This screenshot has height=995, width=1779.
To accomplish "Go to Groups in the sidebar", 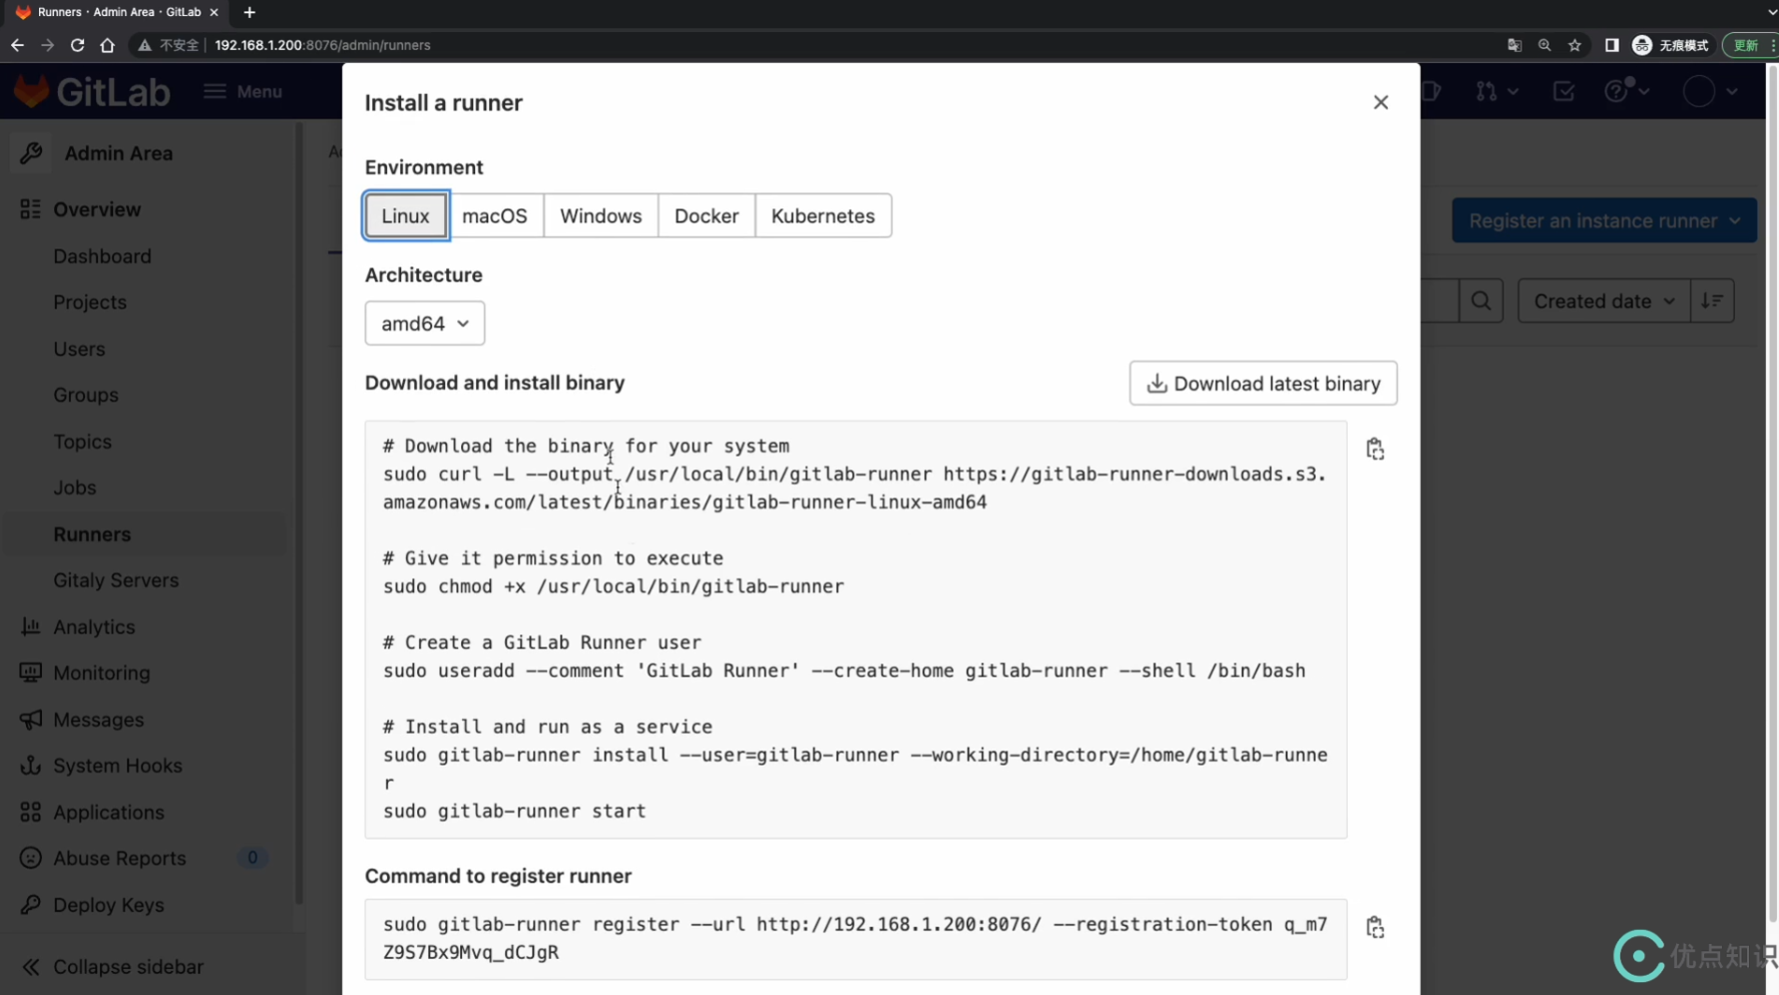I will coord(86,395).
